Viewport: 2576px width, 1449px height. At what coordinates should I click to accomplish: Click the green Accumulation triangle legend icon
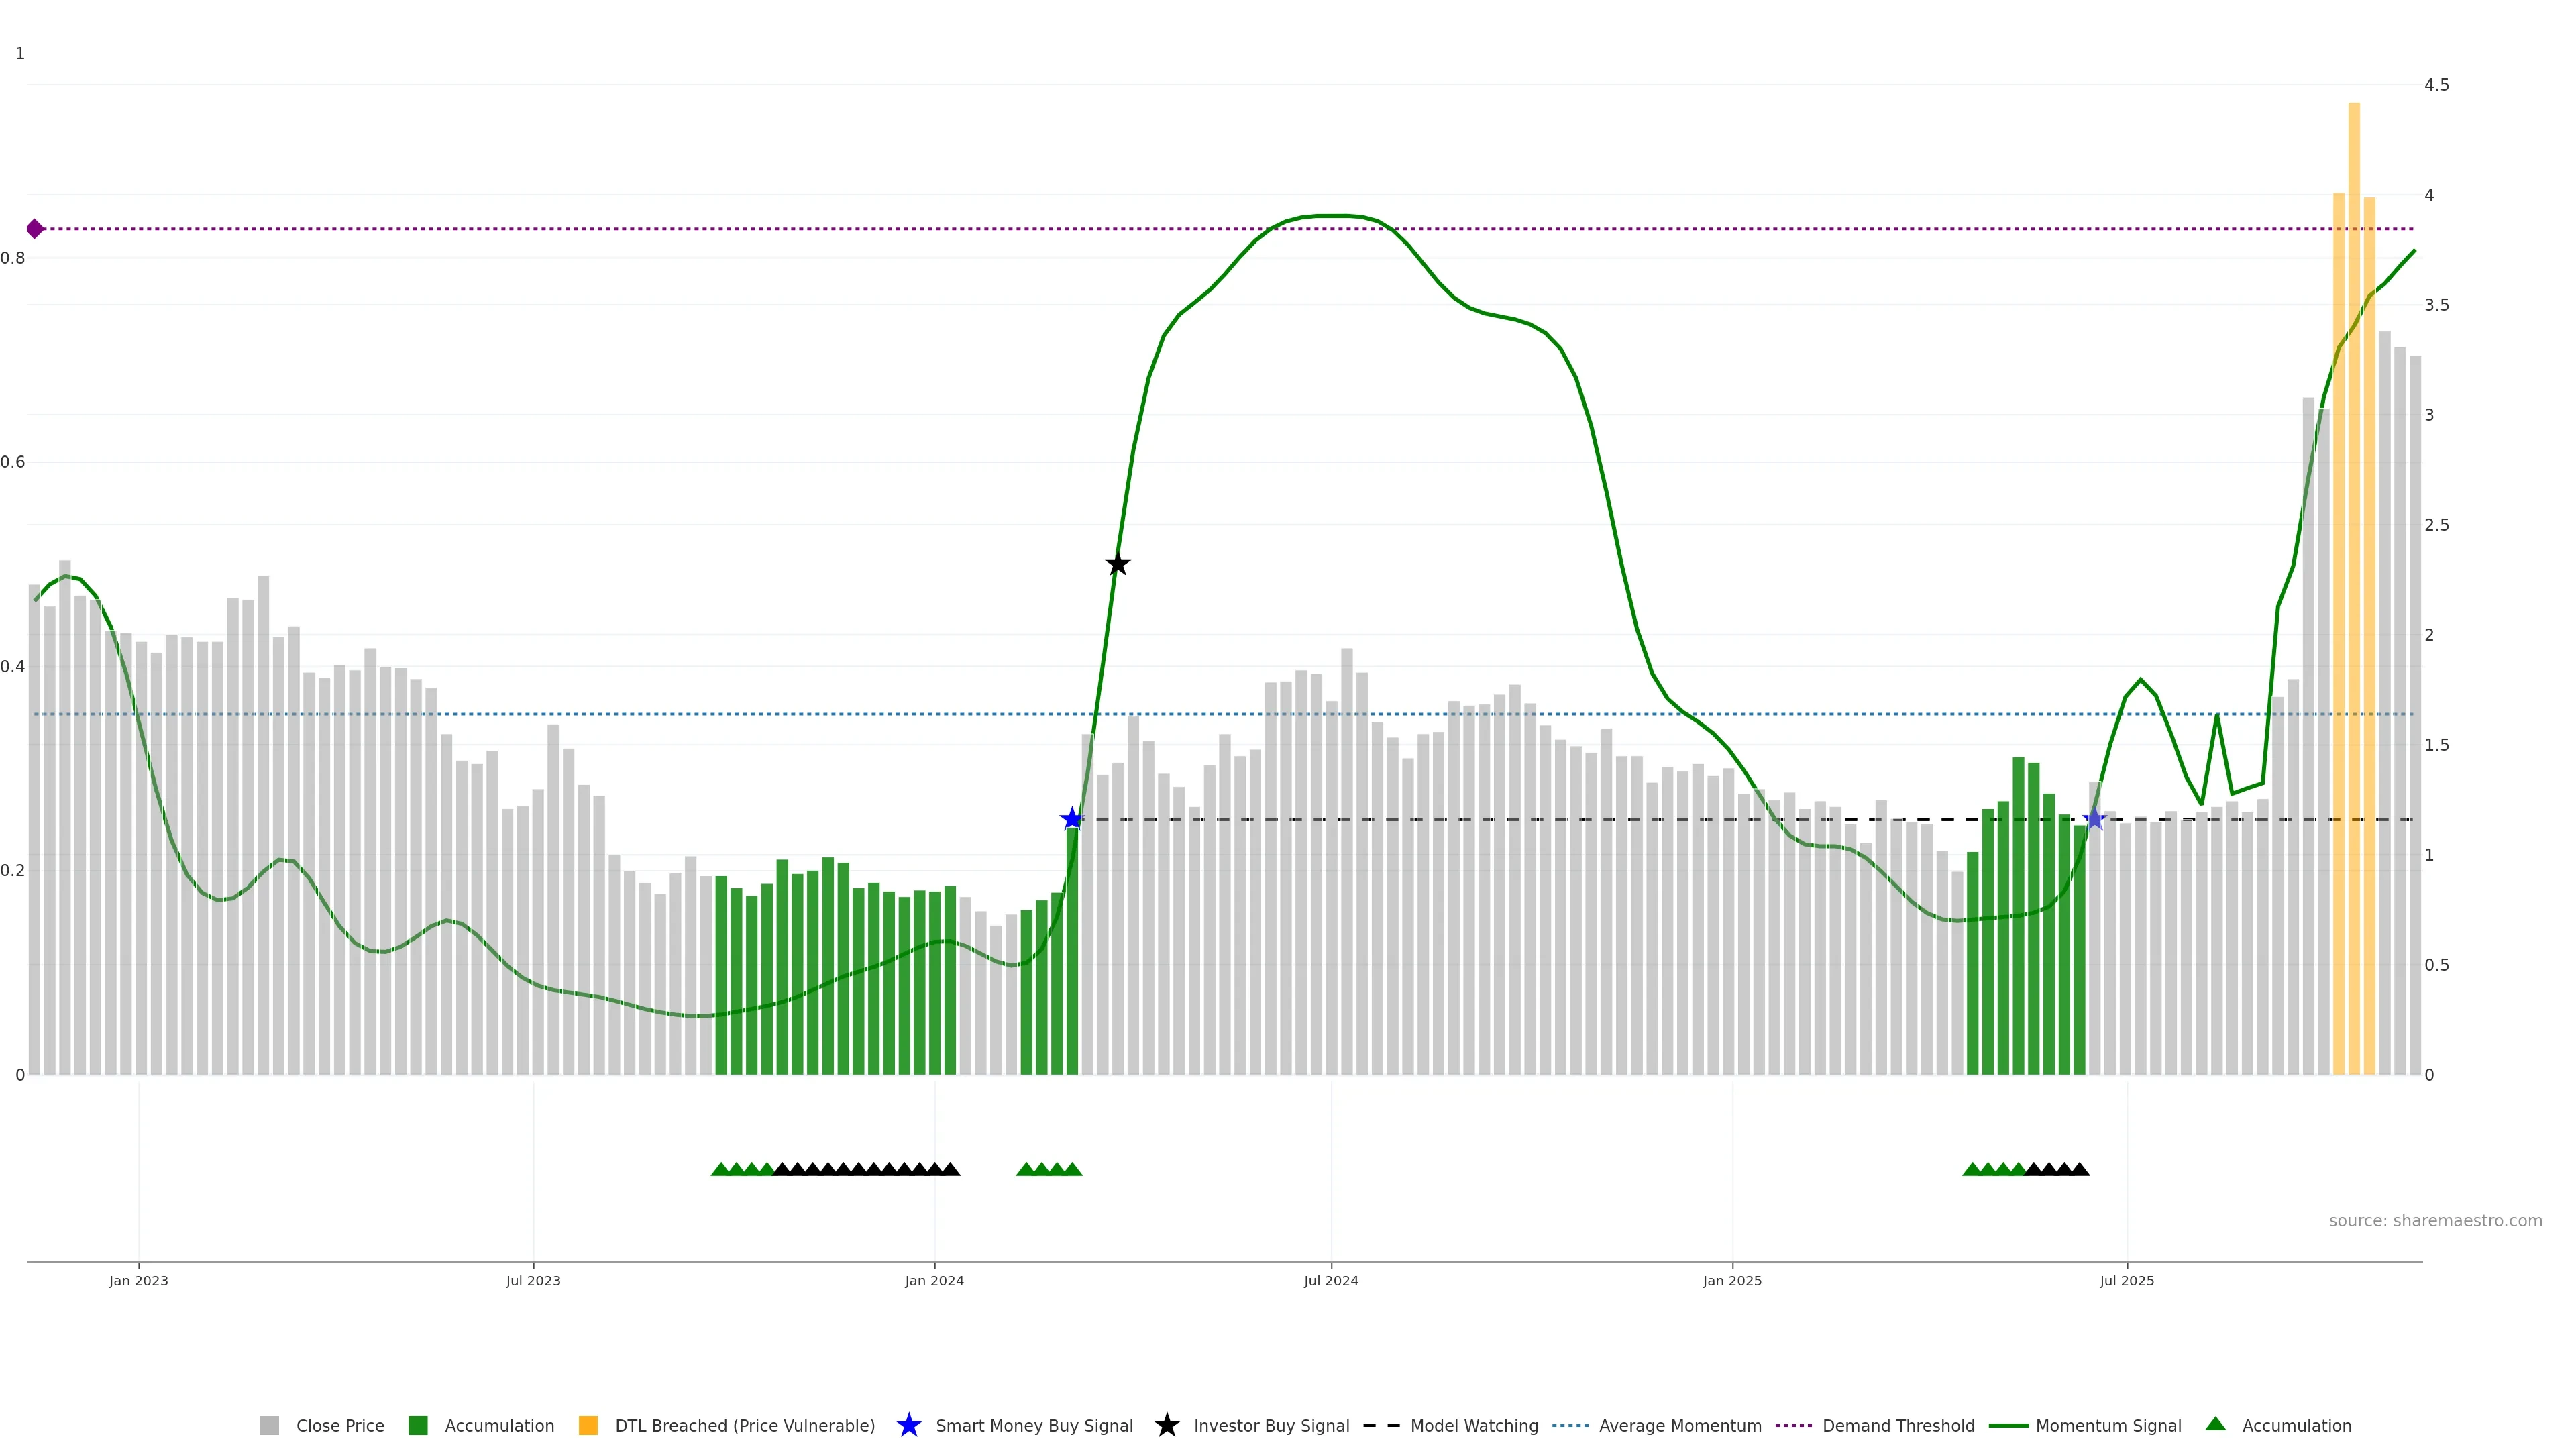pos(2215,1424)
